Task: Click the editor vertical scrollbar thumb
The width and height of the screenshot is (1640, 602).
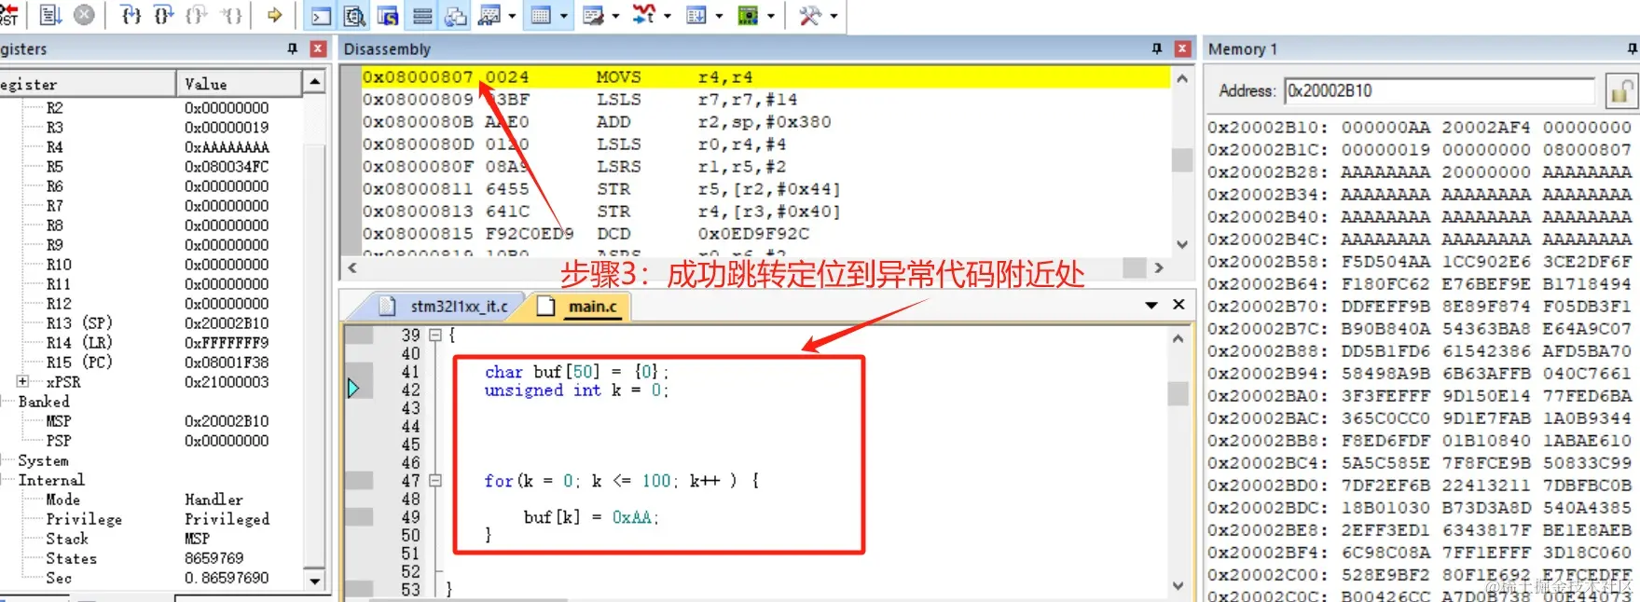Action: coord(1178,393)
